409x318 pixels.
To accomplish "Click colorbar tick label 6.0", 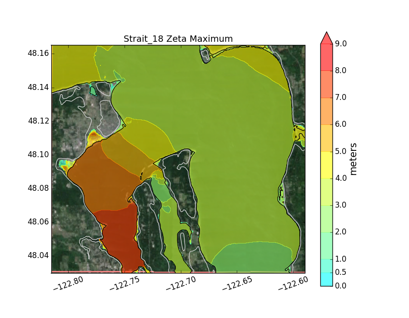I will coord(341,124).
